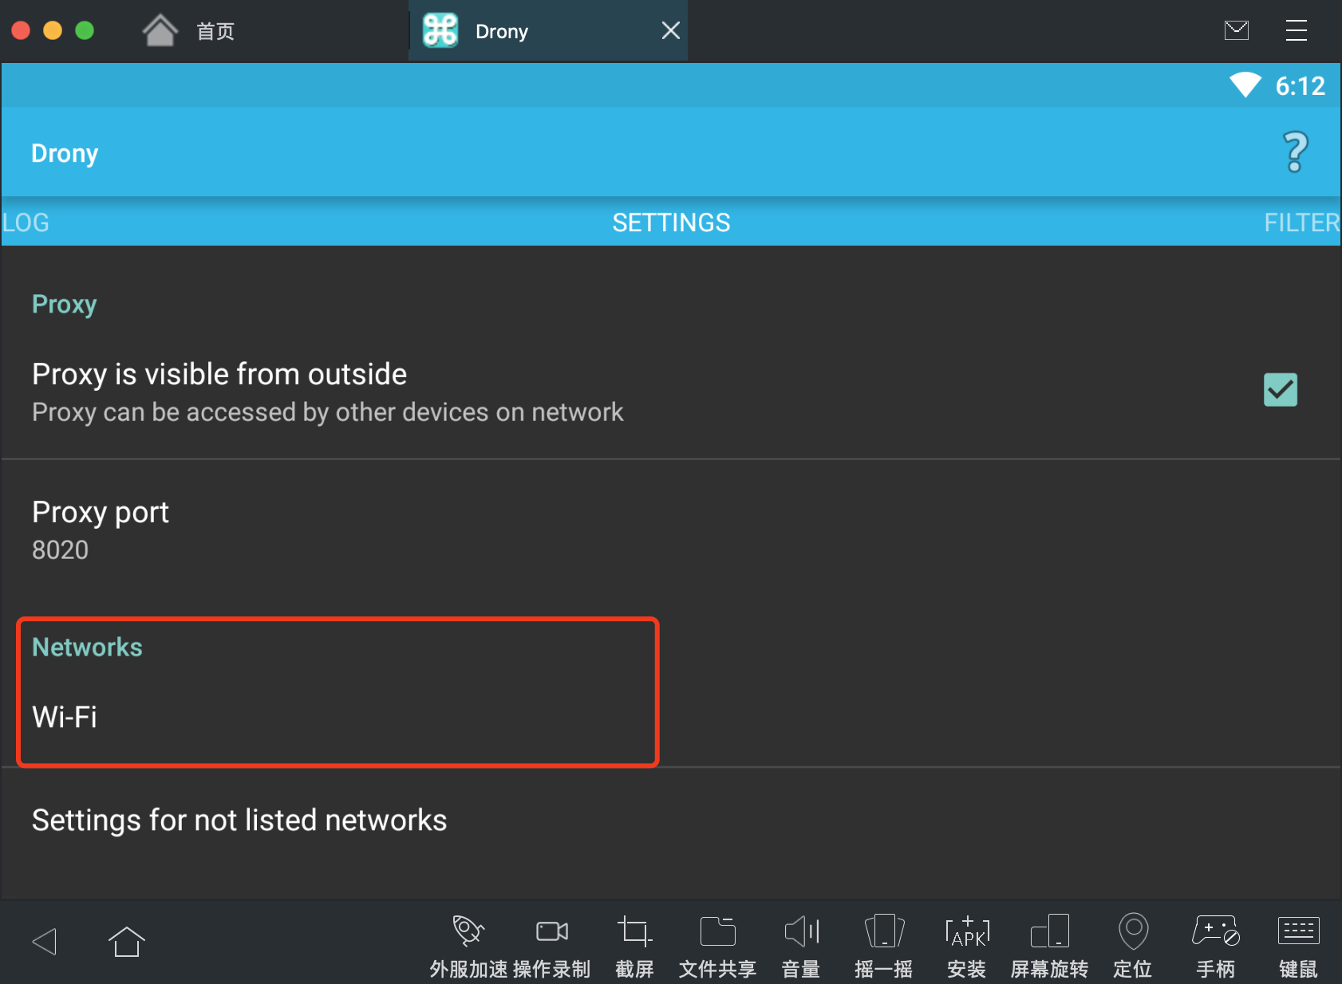Switch to the FILTER tab
This screenshot has width=1342, height=984.
pyautogui.click(x=1302, y=222)
